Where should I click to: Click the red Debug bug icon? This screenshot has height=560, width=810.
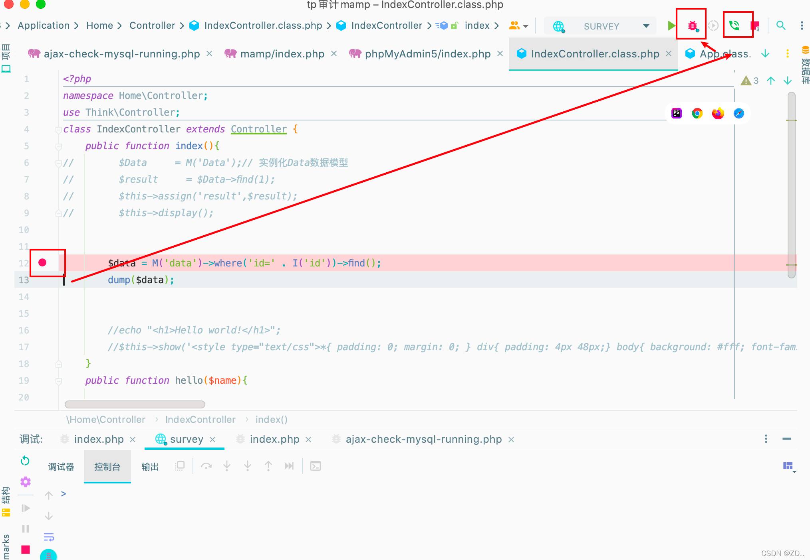(692, 26)
